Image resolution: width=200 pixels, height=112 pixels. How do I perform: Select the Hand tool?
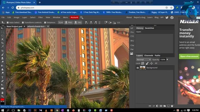(2, 93)
